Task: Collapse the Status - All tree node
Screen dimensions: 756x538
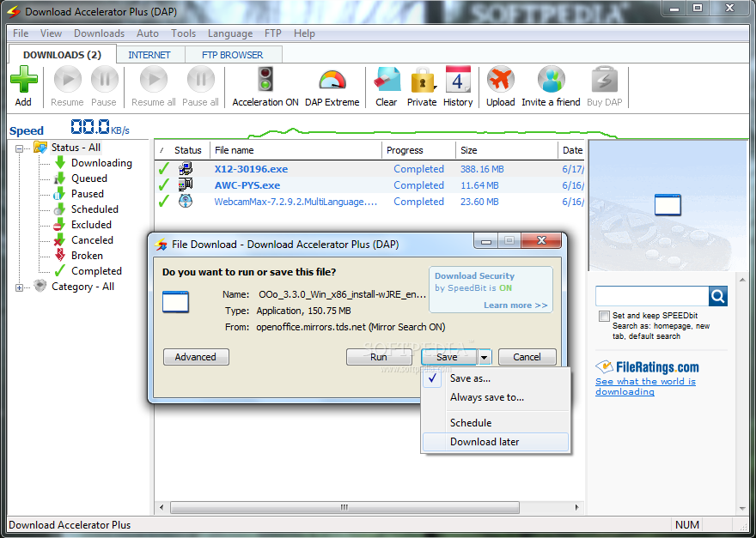Action: pos(19,148)
